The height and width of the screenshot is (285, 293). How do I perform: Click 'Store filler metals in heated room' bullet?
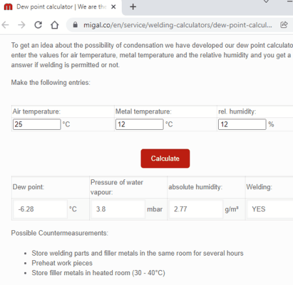pyautogui.click(x=98, y=273)
